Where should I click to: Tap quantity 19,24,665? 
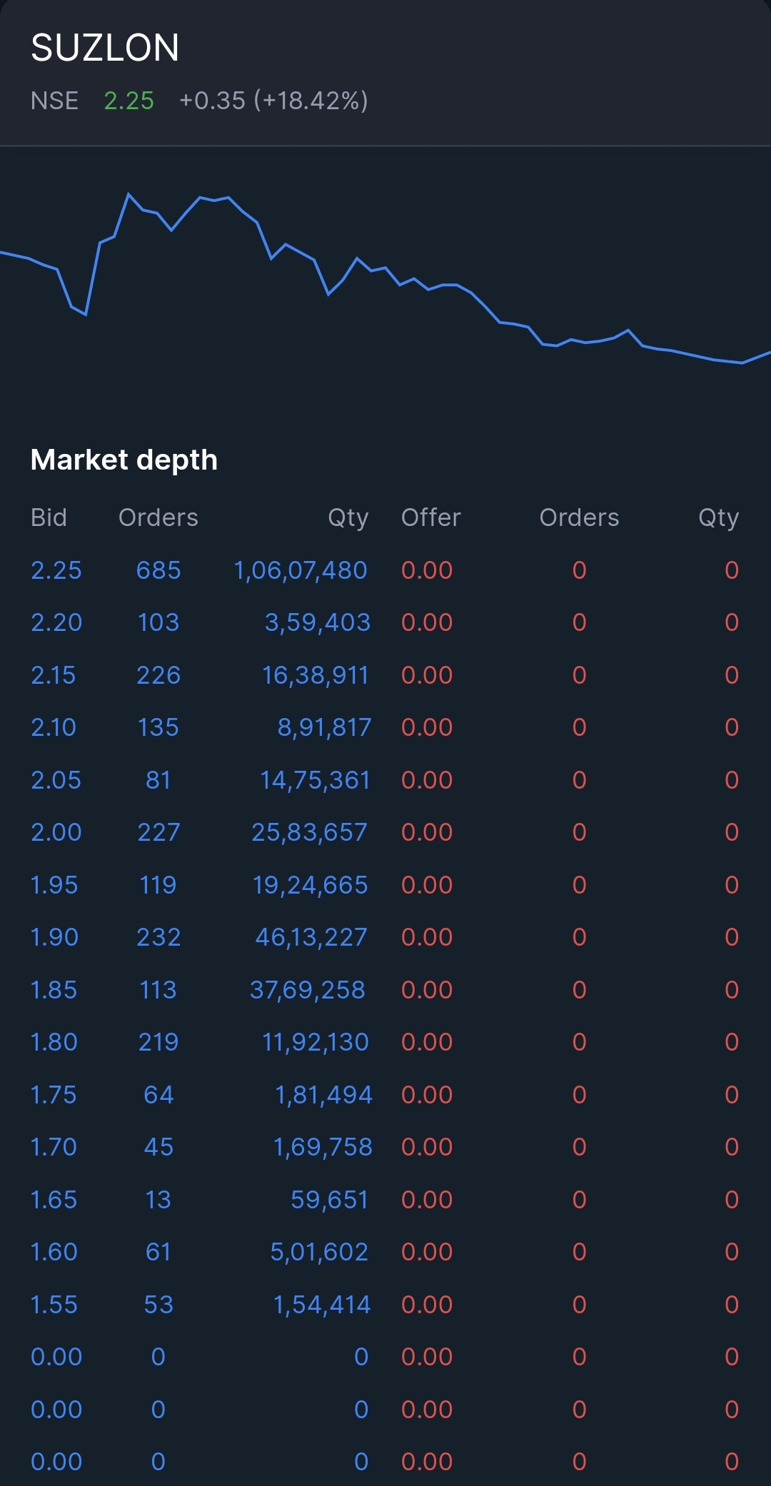tap(310, 885)
